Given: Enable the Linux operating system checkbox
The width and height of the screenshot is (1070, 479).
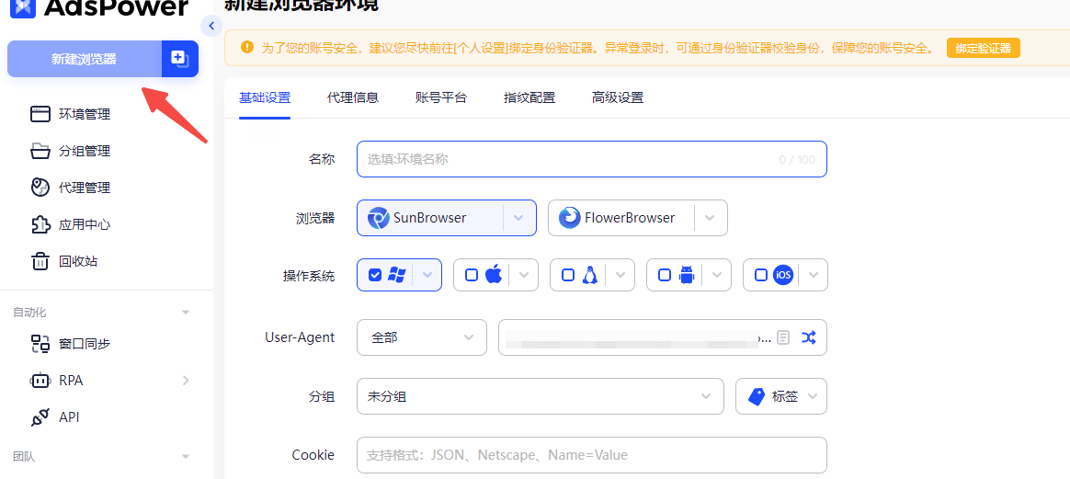Looking at the screenshot, I should (568, 275).
